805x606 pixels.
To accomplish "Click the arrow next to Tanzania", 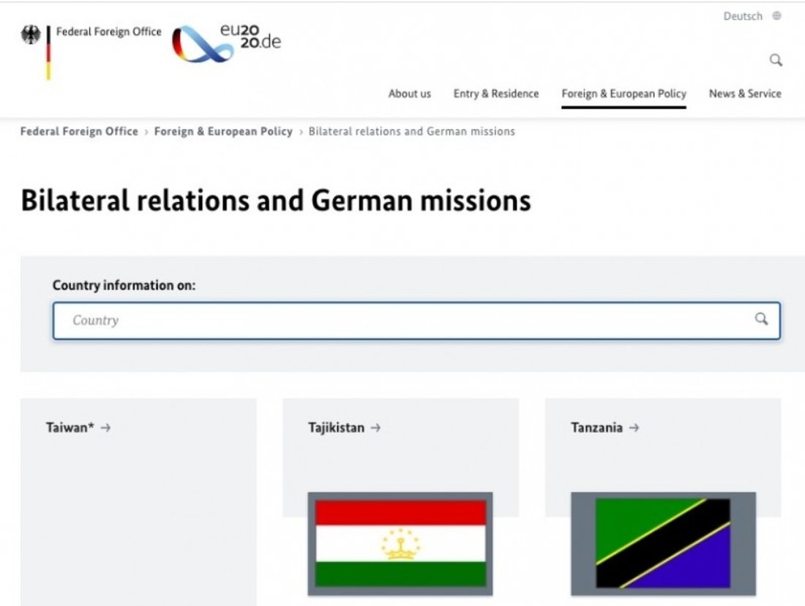I will click(x=634, y=427).
